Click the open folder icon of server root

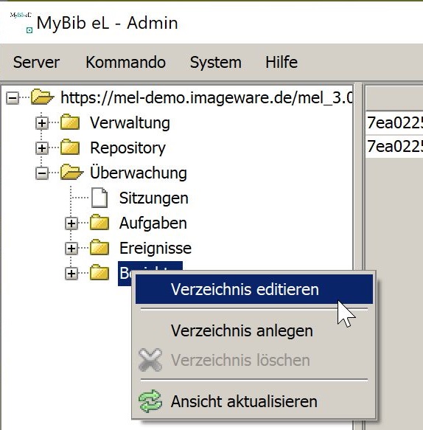pos(42,97)
